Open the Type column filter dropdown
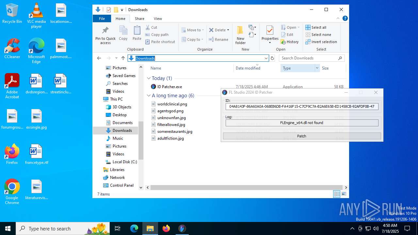The image size is (418, 235). [x=317, y=68]
